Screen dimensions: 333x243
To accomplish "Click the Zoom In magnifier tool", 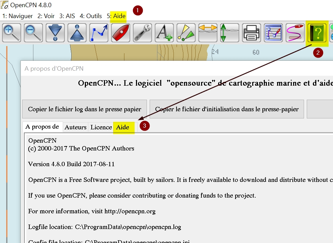I will pos(12,33).
